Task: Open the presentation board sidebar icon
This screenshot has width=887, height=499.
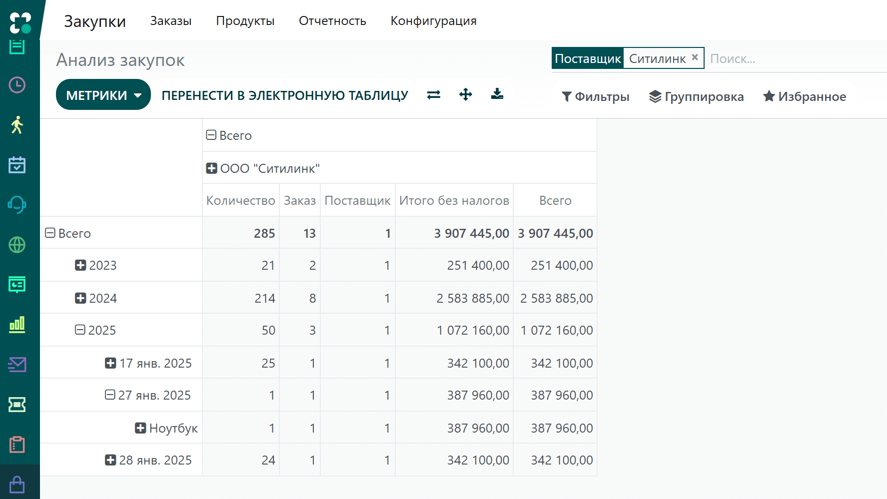Action: click(17, 285)
